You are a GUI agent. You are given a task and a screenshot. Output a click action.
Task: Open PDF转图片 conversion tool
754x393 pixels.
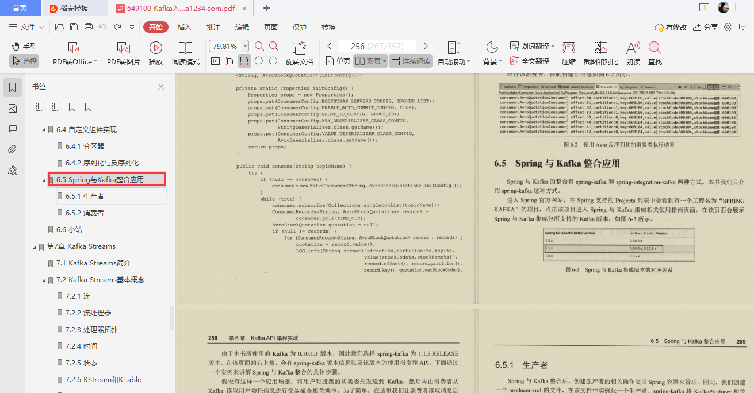pyautogui.click(x=124, y=55)
